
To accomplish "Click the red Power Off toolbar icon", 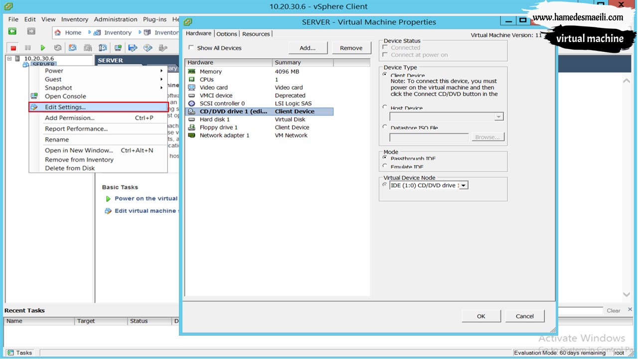I will [x=13, y=48].
